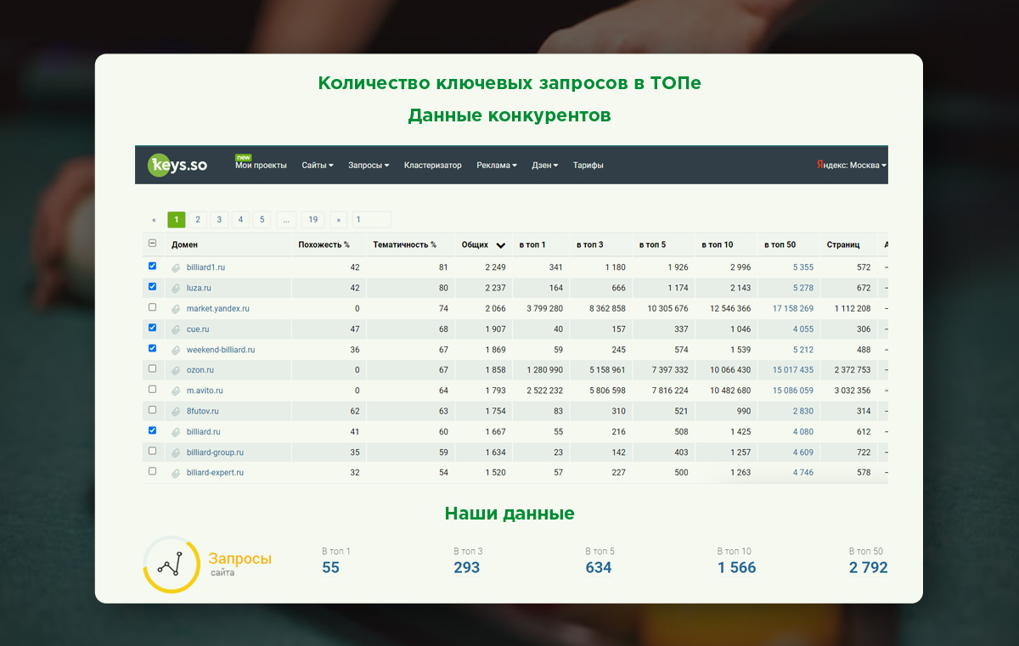
Task: Open the weekend-billiard.ru domain link
Action: pos(220,350)
